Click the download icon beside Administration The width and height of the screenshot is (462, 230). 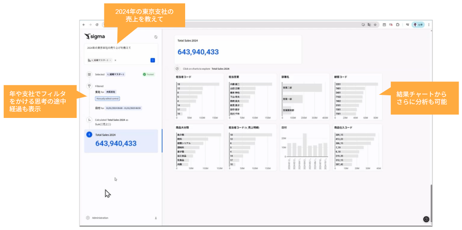pos(156,218)
